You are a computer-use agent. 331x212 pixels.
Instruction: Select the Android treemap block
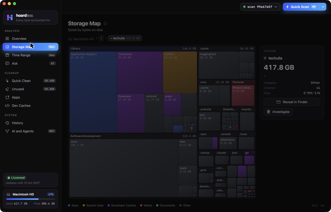[154, 113]
